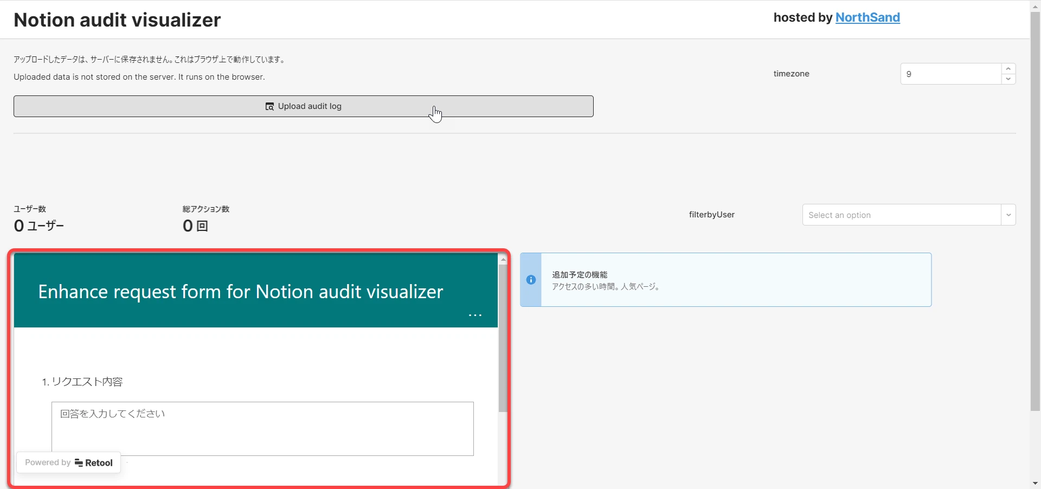The height and width of the screenshot is (489, 1041).
Task: Open the NorthSand link
Action: pyautogui.click(x=868, y=17)
